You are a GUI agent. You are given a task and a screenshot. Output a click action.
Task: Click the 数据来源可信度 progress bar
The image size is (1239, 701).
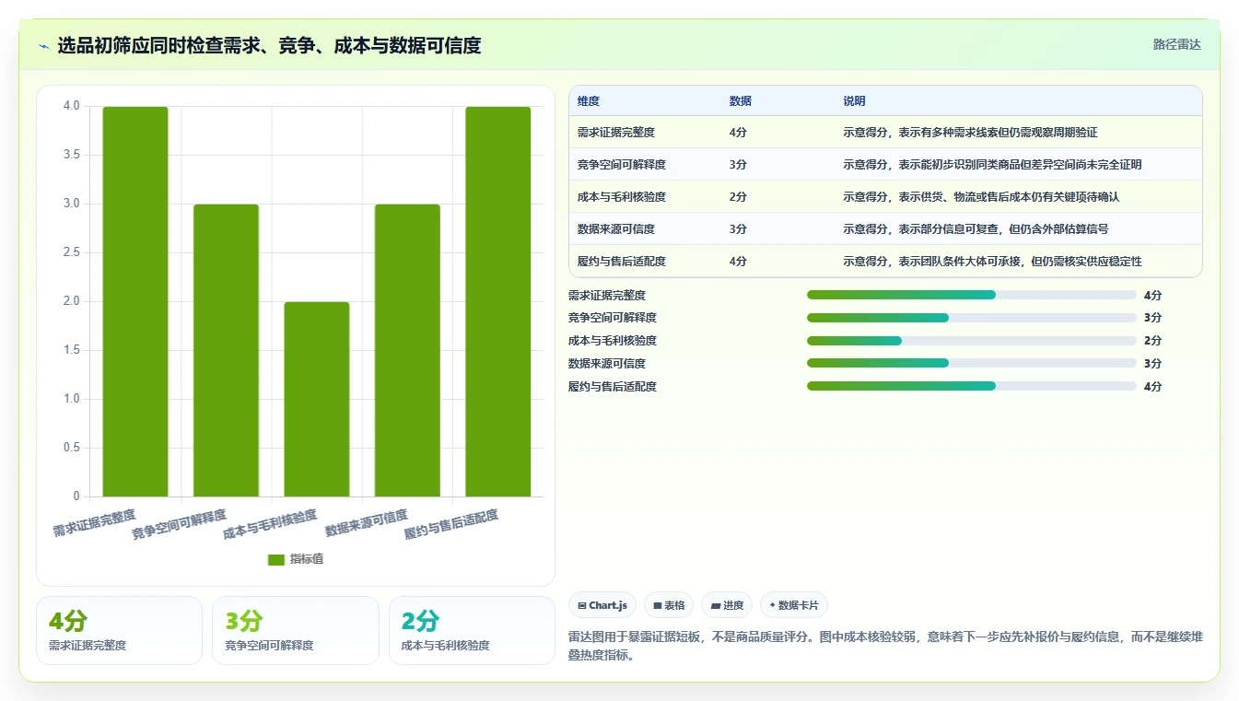tap(972, 363)
